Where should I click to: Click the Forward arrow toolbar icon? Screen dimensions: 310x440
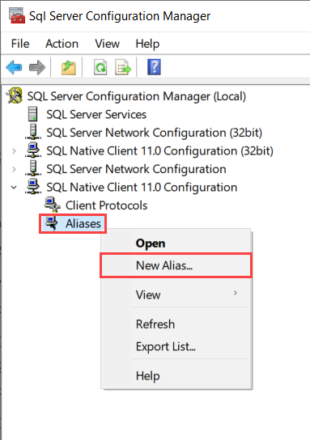click(37, 67)
